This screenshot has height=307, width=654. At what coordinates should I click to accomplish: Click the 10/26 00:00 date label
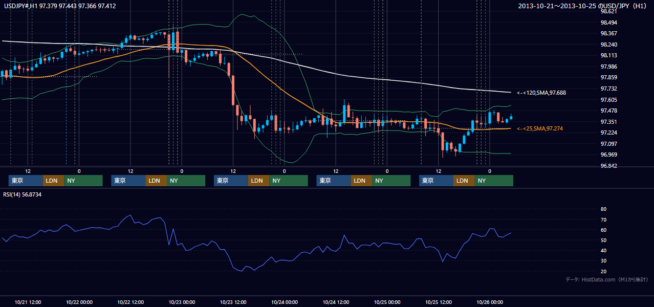click(490, 302)
